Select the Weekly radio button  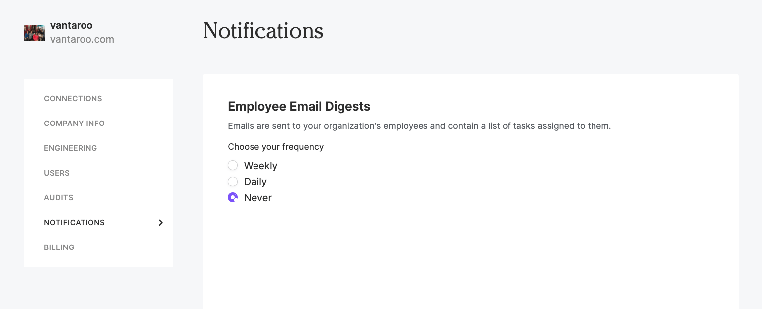pos(233,165)
